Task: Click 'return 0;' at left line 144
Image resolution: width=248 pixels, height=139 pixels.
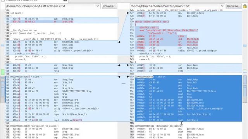Action: [x=20, y=59]
